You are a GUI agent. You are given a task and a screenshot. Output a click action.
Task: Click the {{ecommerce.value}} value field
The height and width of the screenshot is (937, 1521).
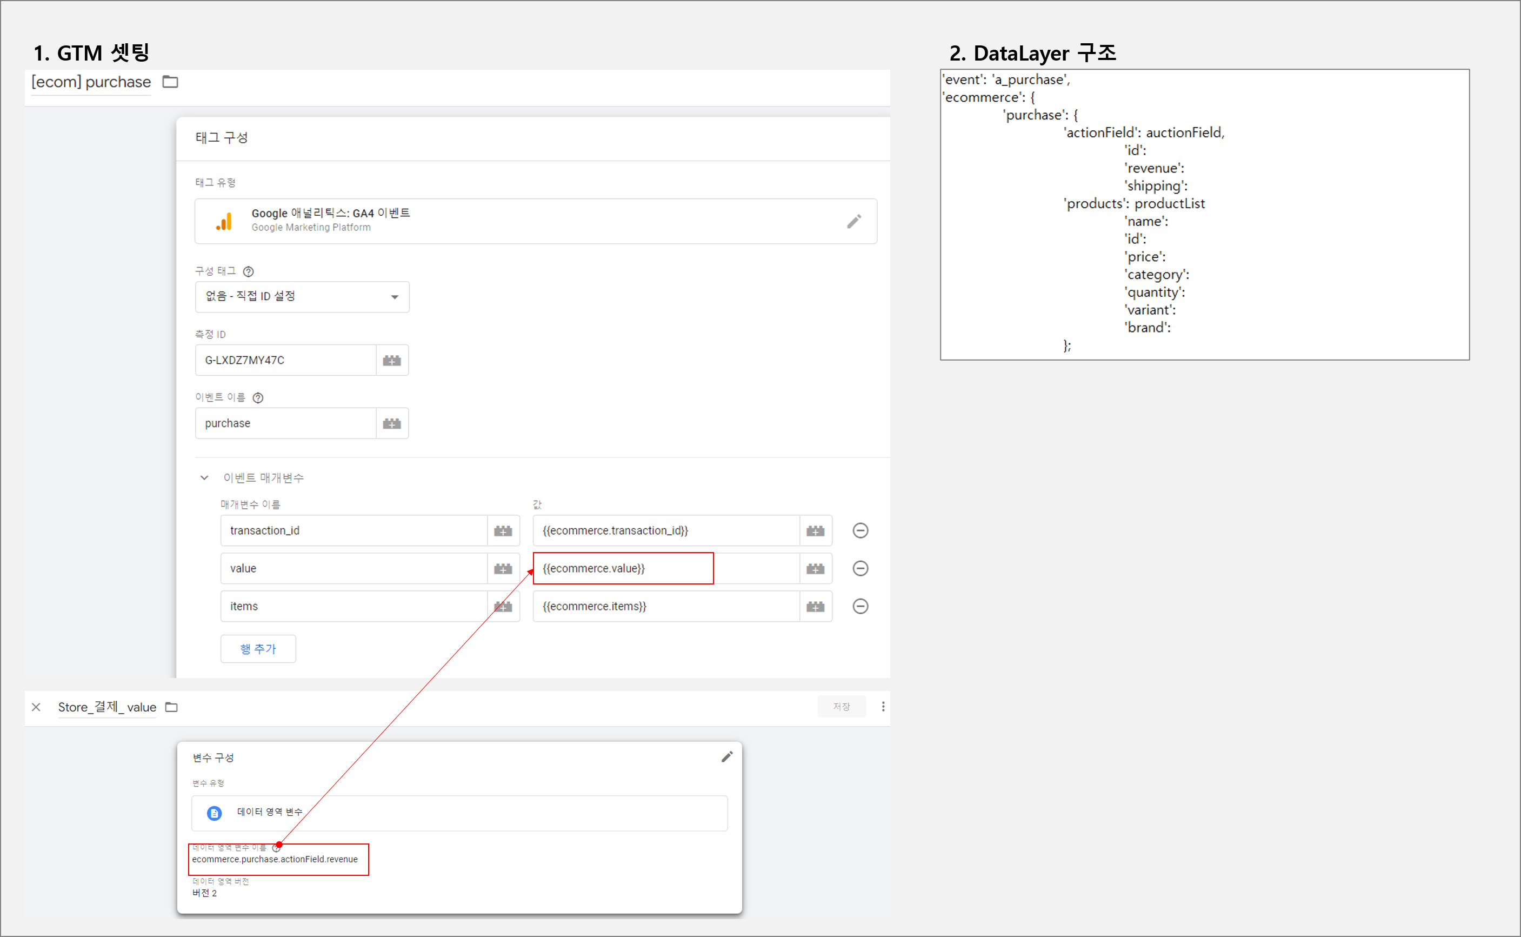[666, 568]
